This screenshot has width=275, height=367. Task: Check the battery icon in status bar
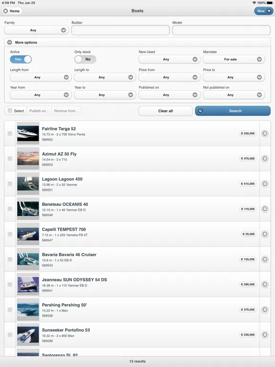click(270, 3)
